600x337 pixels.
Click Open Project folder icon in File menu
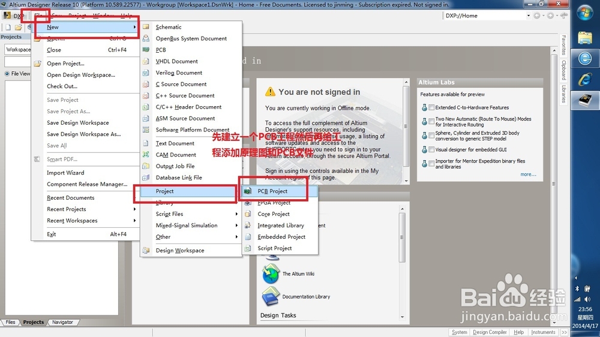coord(37,64)
